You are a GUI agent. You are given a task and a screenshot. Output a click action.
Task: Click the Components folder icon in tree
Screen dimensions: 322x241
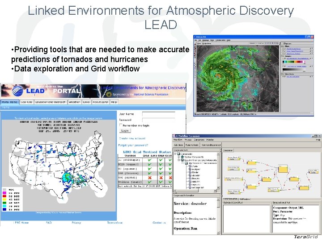click(x=178, y=154)
